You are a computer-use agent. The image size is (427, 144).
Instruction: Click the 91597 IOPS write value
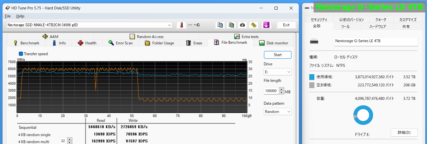pyautogui.click(x=137, y=141)
